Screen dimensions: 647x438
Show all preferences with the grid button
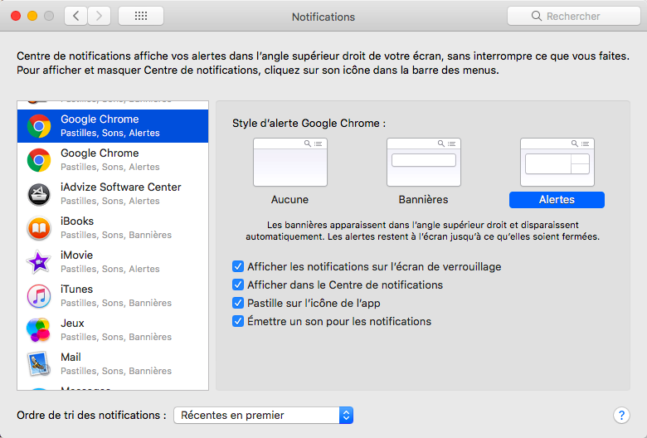coord(141,16)
